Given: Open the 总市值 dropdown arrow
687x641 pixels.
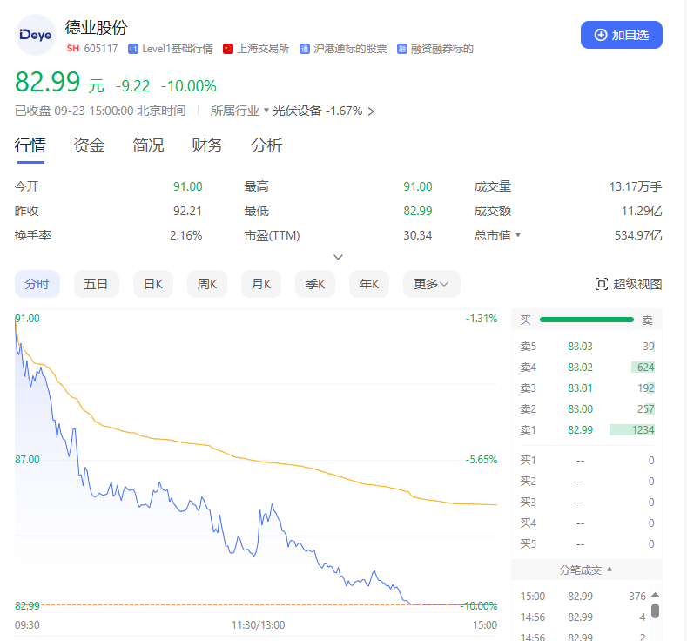Looking at the screenshot, I should (x=518, y=235).
